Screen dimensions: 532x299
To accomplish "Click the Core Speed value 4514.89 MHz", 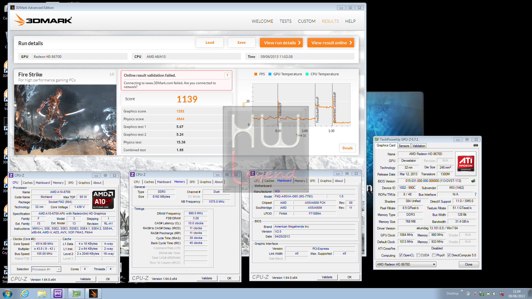I will coord(44,244).
